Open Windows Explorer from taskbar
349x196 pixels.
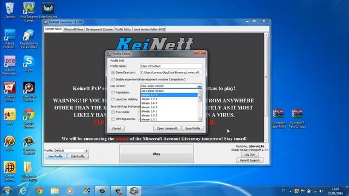tap(55, 191)
